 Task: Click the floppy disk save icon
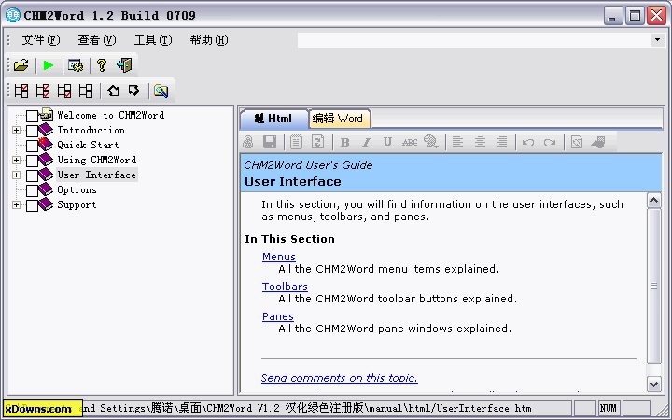pos(270,142)
